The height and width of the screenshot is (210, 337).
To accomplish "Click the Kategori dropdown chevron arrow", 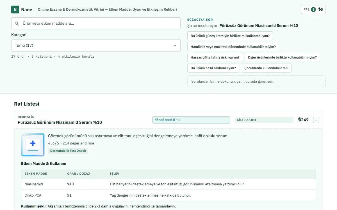I will click(175, 46).
